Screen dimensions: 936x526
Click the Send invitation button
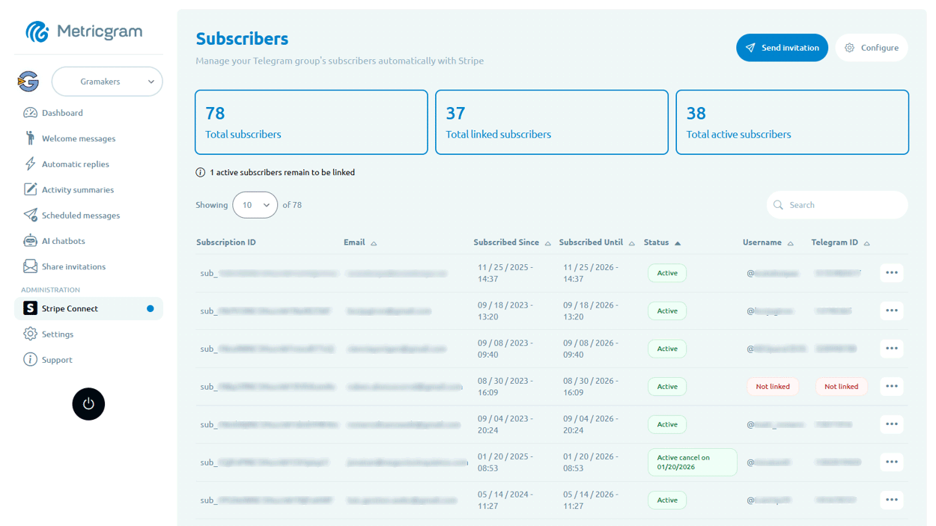[x=782, y=48]
